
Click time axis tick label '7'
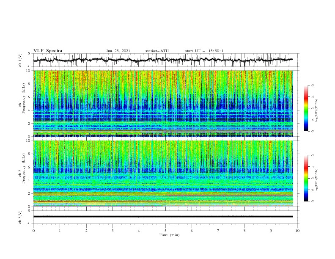218,231
